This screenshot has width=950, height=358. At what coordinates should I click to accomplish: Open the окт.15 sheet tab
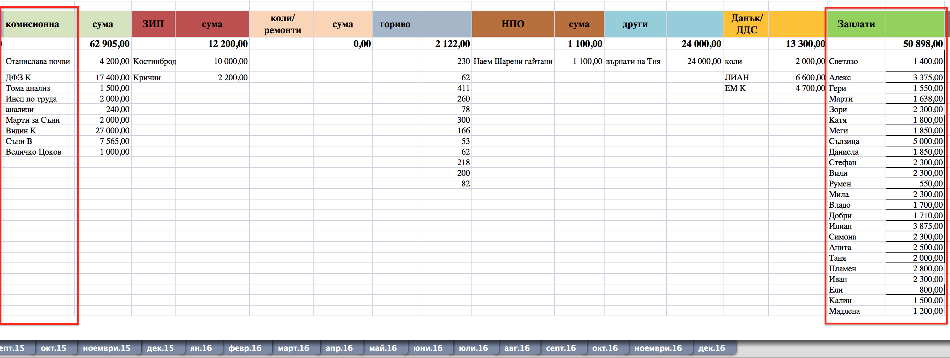53,348
